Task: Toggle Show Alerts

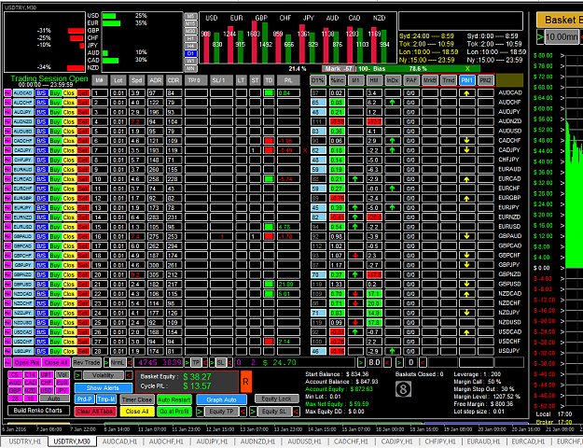Action: pos(103,388)
